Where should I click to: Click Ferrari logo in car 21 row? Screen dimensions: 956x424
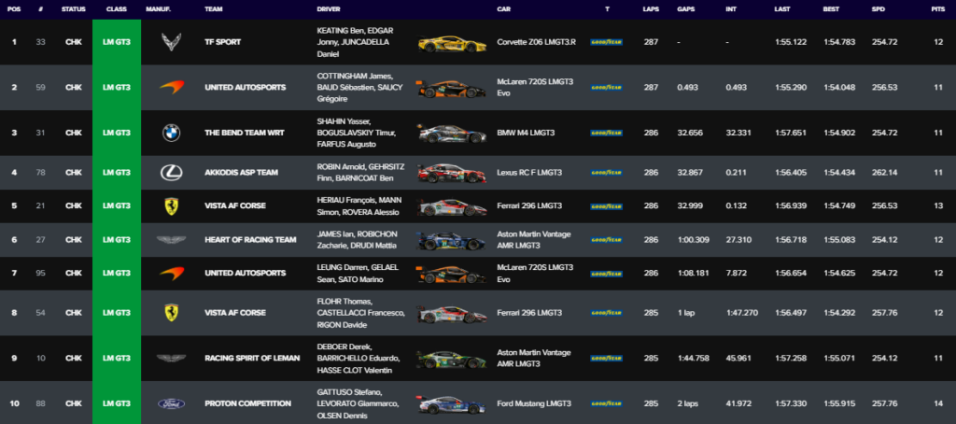(x=172, y=206)
